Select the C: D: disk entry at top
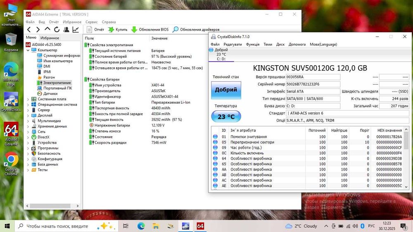Screen dimensions: 413x232 [x=221, y=54]
